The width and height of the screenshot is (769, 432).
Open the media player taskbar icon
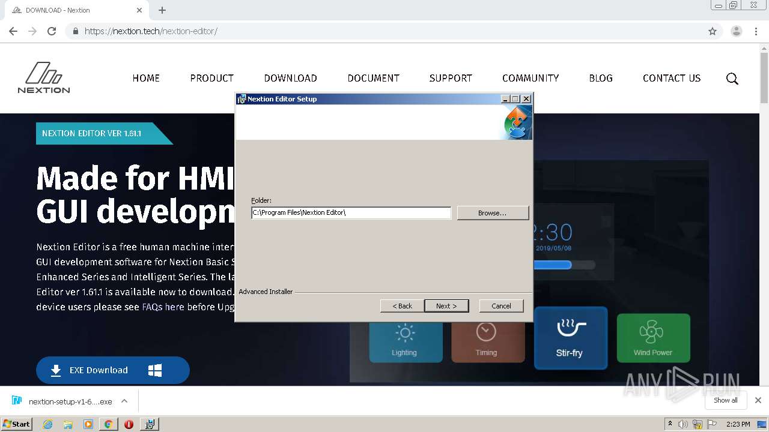[x=88, y=424]
